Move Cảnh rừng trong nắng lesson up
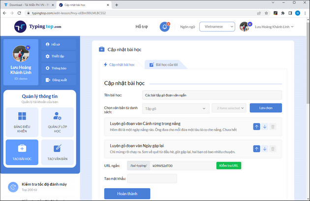The width and height of the screenshot is (310, 201). click(x=256, y=127)
